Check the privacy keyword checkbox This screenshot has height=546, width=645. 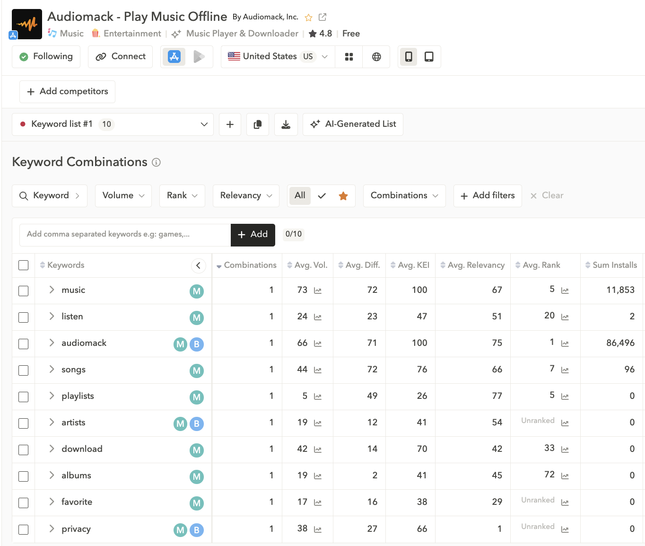[x=24, y=530]
